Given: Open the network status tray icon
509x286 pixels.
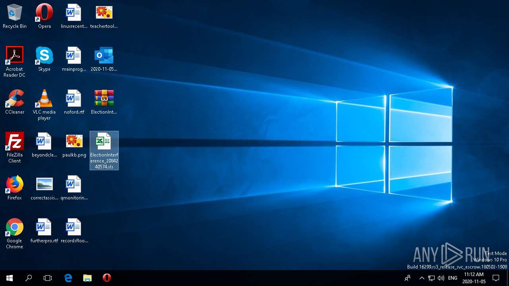Looking at the screenshot, I should (x=431, y=278).
